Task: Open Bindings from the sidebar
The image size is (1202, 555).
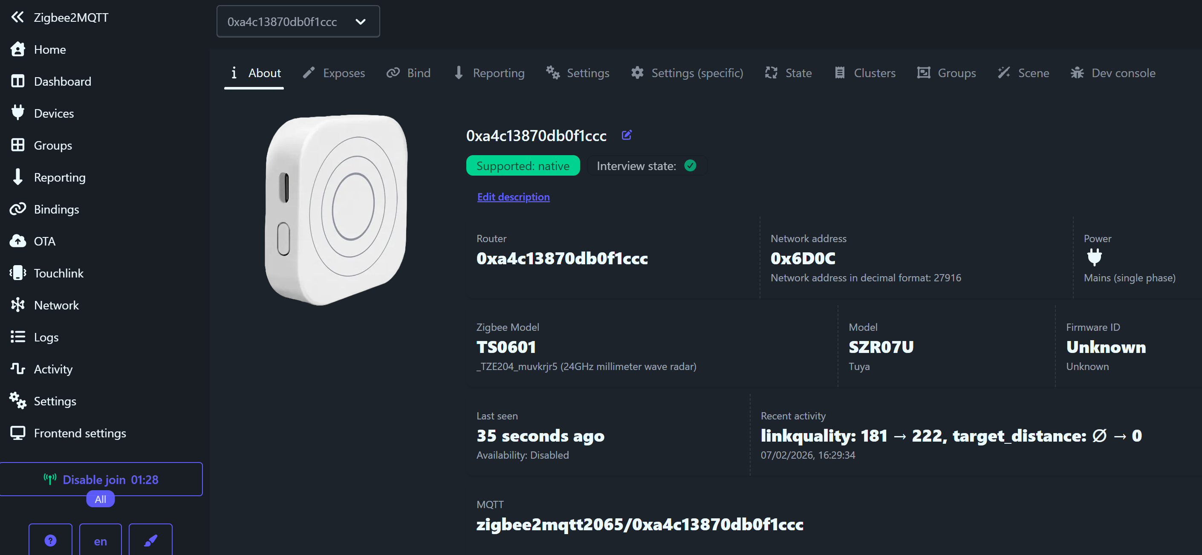Action: point(56,209)
